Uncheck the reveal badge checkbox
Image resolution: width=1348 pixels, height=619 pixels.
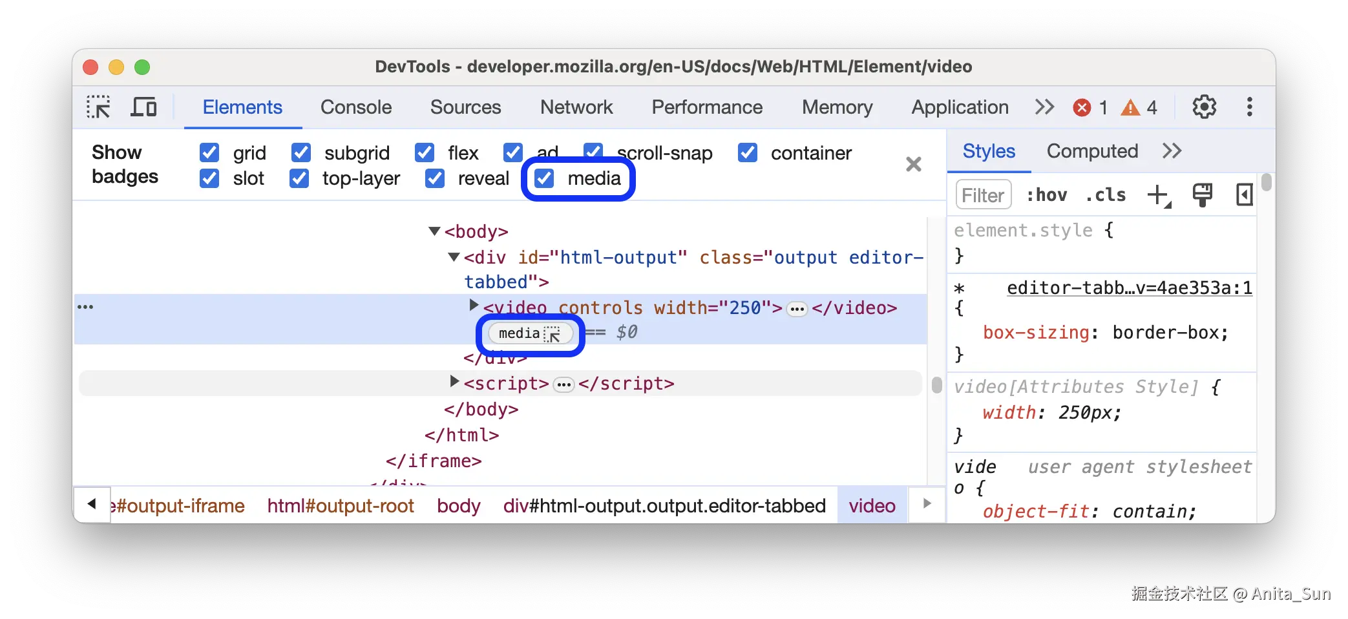point(434,178)
